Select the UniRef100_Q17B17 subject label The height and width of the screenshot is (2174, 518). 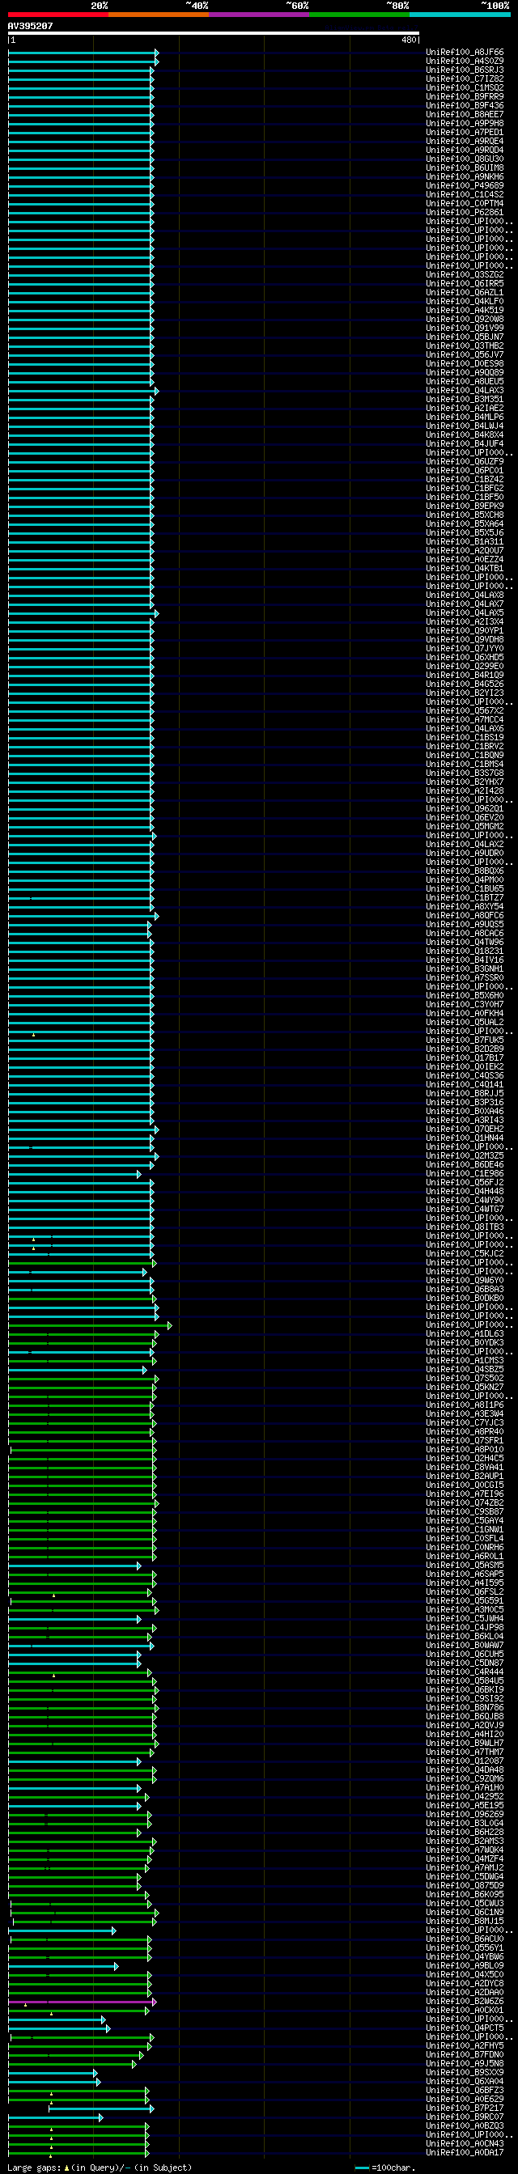pos(465,1057)
